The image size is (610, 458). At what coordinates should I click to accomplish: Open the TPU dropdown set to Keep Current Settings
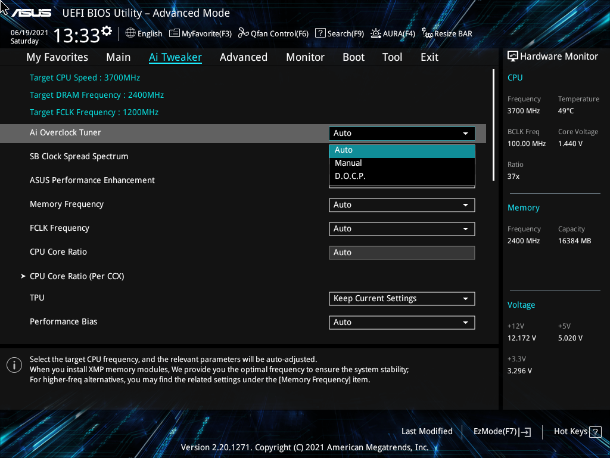point(402,298)
